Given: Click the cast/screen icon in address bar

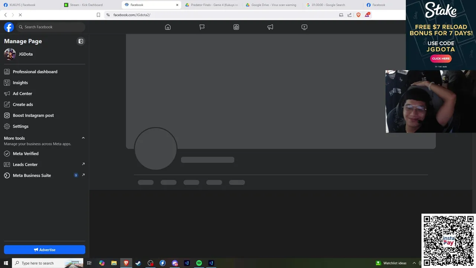Looking at the screenshot, I should tap(341, 15).
